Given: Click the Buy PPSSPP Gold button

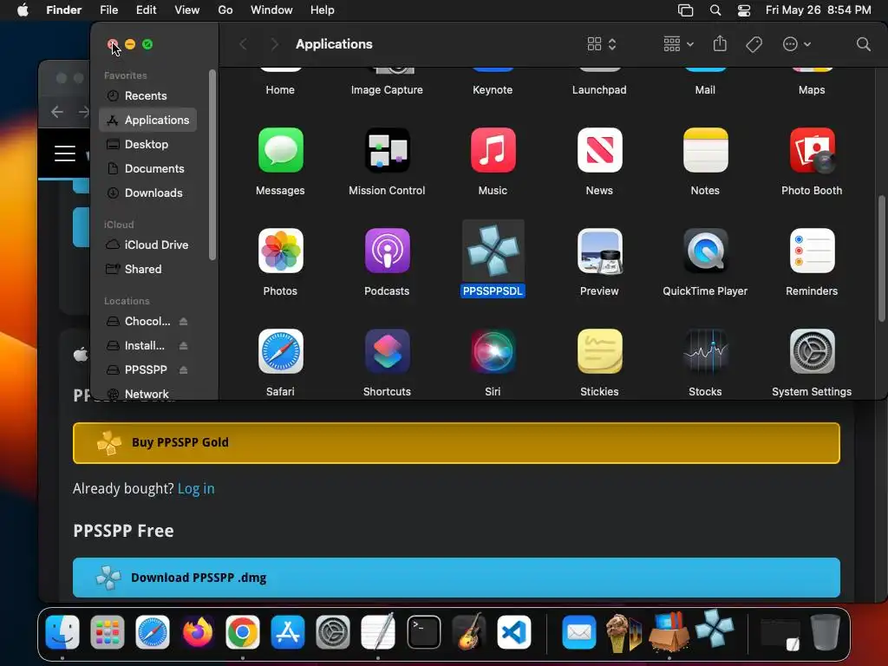Looking at the screenshot, I should [456, 443].
